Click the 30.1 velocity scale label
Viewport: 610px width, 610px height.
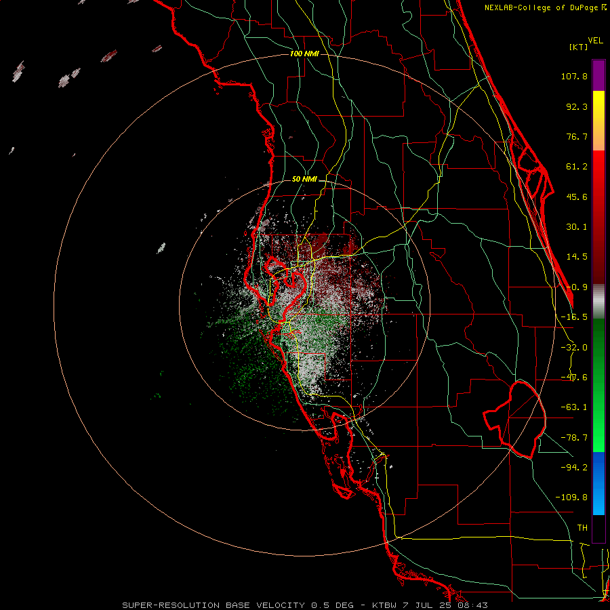[577, 227]
